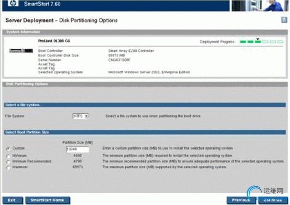Click the Selected Operating System label
The width and height of the screenshot is (290, 205).
click(61, 72)
